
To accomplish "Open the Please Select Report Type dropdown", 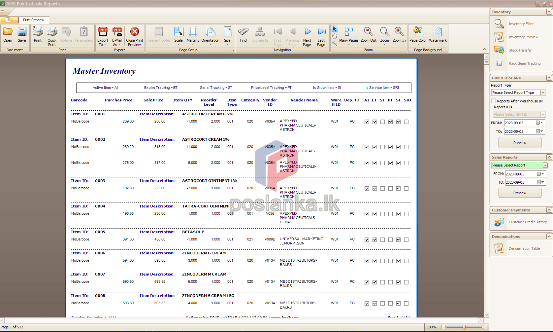I will (543, 92).
